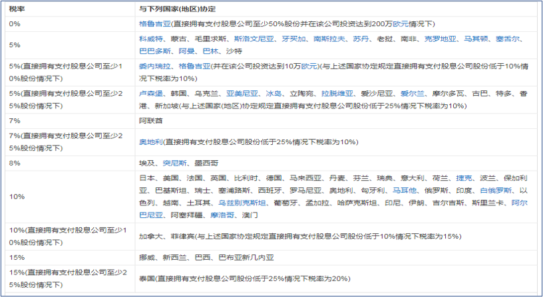The image size is (543, 297).
Task: Select the 古巴 text
Action: point(480,94)
